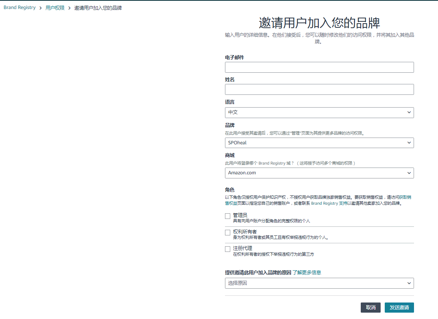Click the 了解更多信息 link
The height and width of the screenshot is (319, 438).
click(x=307, y=273)
